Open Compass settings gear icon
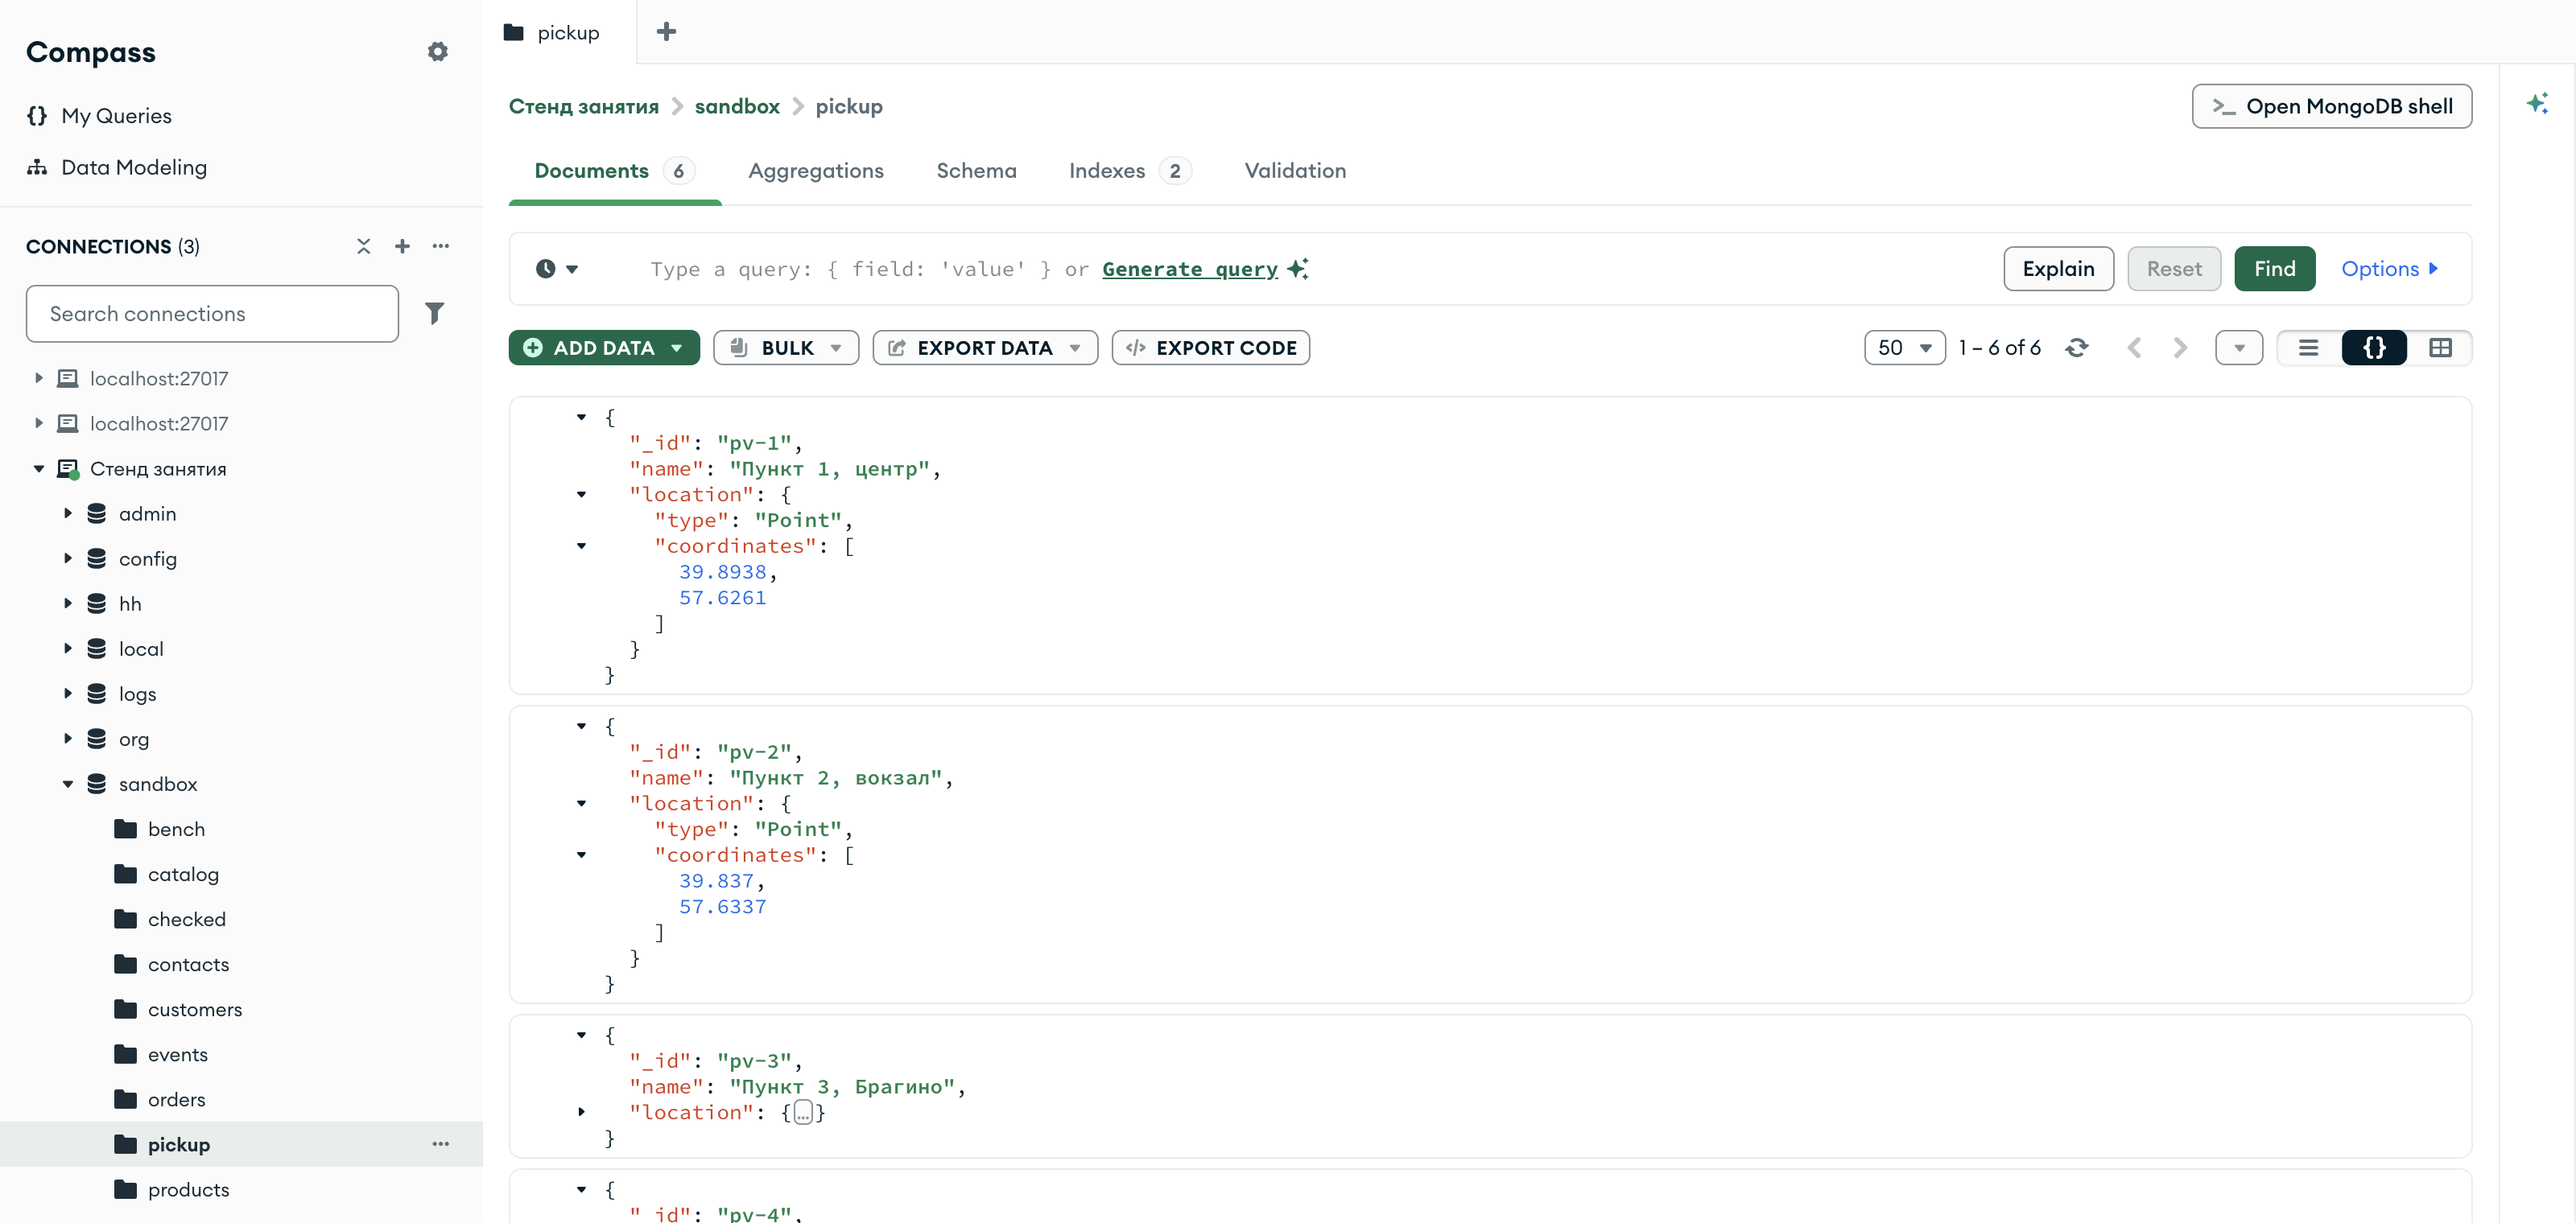The width and height of the screenshot is (2576, 1223). (437, 52)
